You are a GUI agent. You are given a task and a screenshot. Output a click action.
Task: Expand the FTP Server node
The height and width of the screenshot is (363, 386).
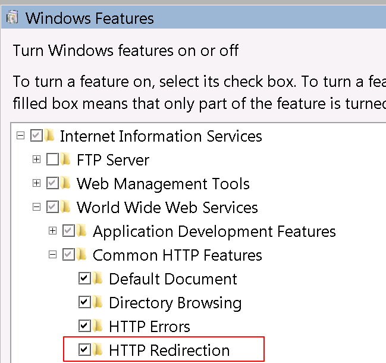(x=37, y=159)
